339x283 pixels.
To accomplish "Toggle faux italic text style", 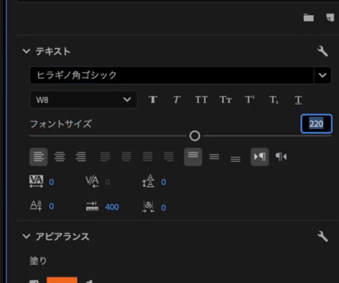I will coord(177,100).
